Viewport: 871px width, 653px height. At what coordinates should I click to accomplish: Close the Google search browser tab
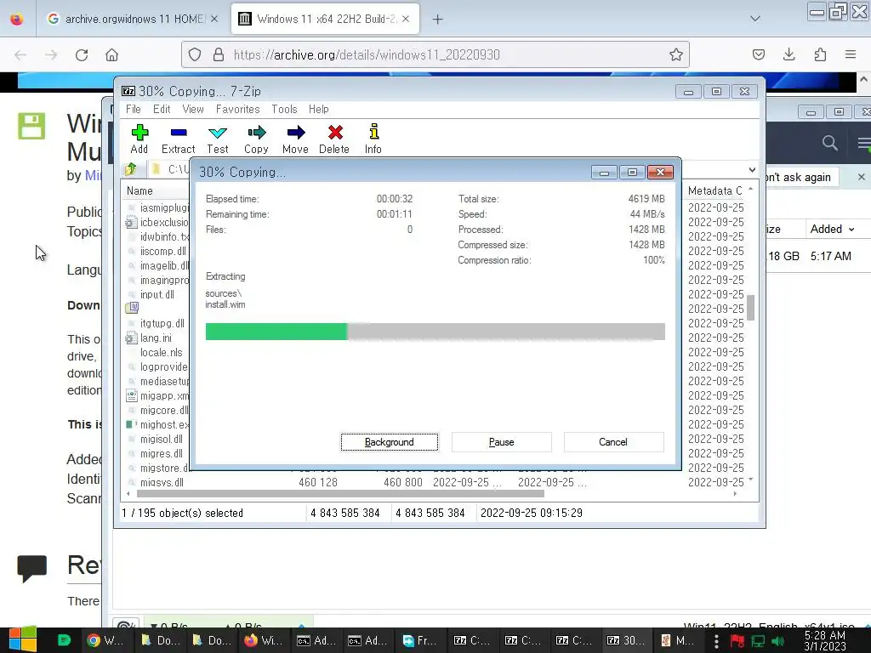click(x=214, y=19)
